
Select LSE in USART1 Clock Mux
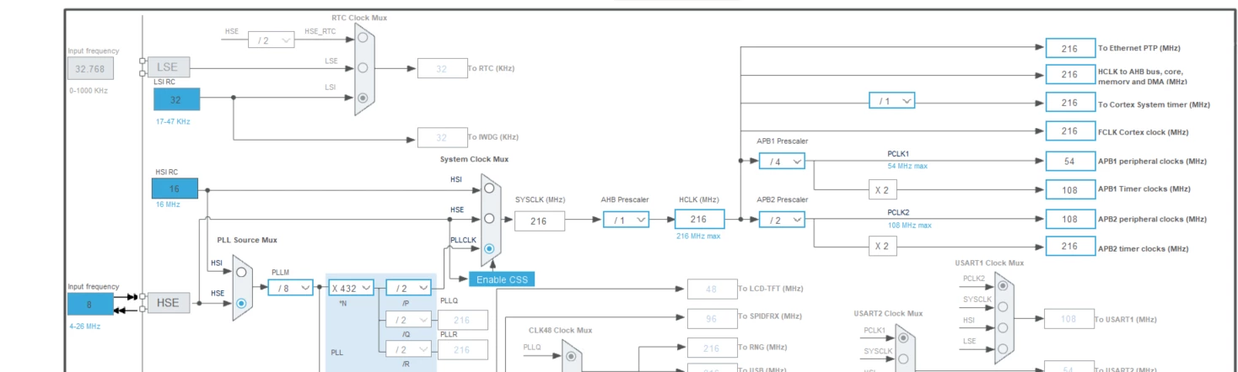1002,348
